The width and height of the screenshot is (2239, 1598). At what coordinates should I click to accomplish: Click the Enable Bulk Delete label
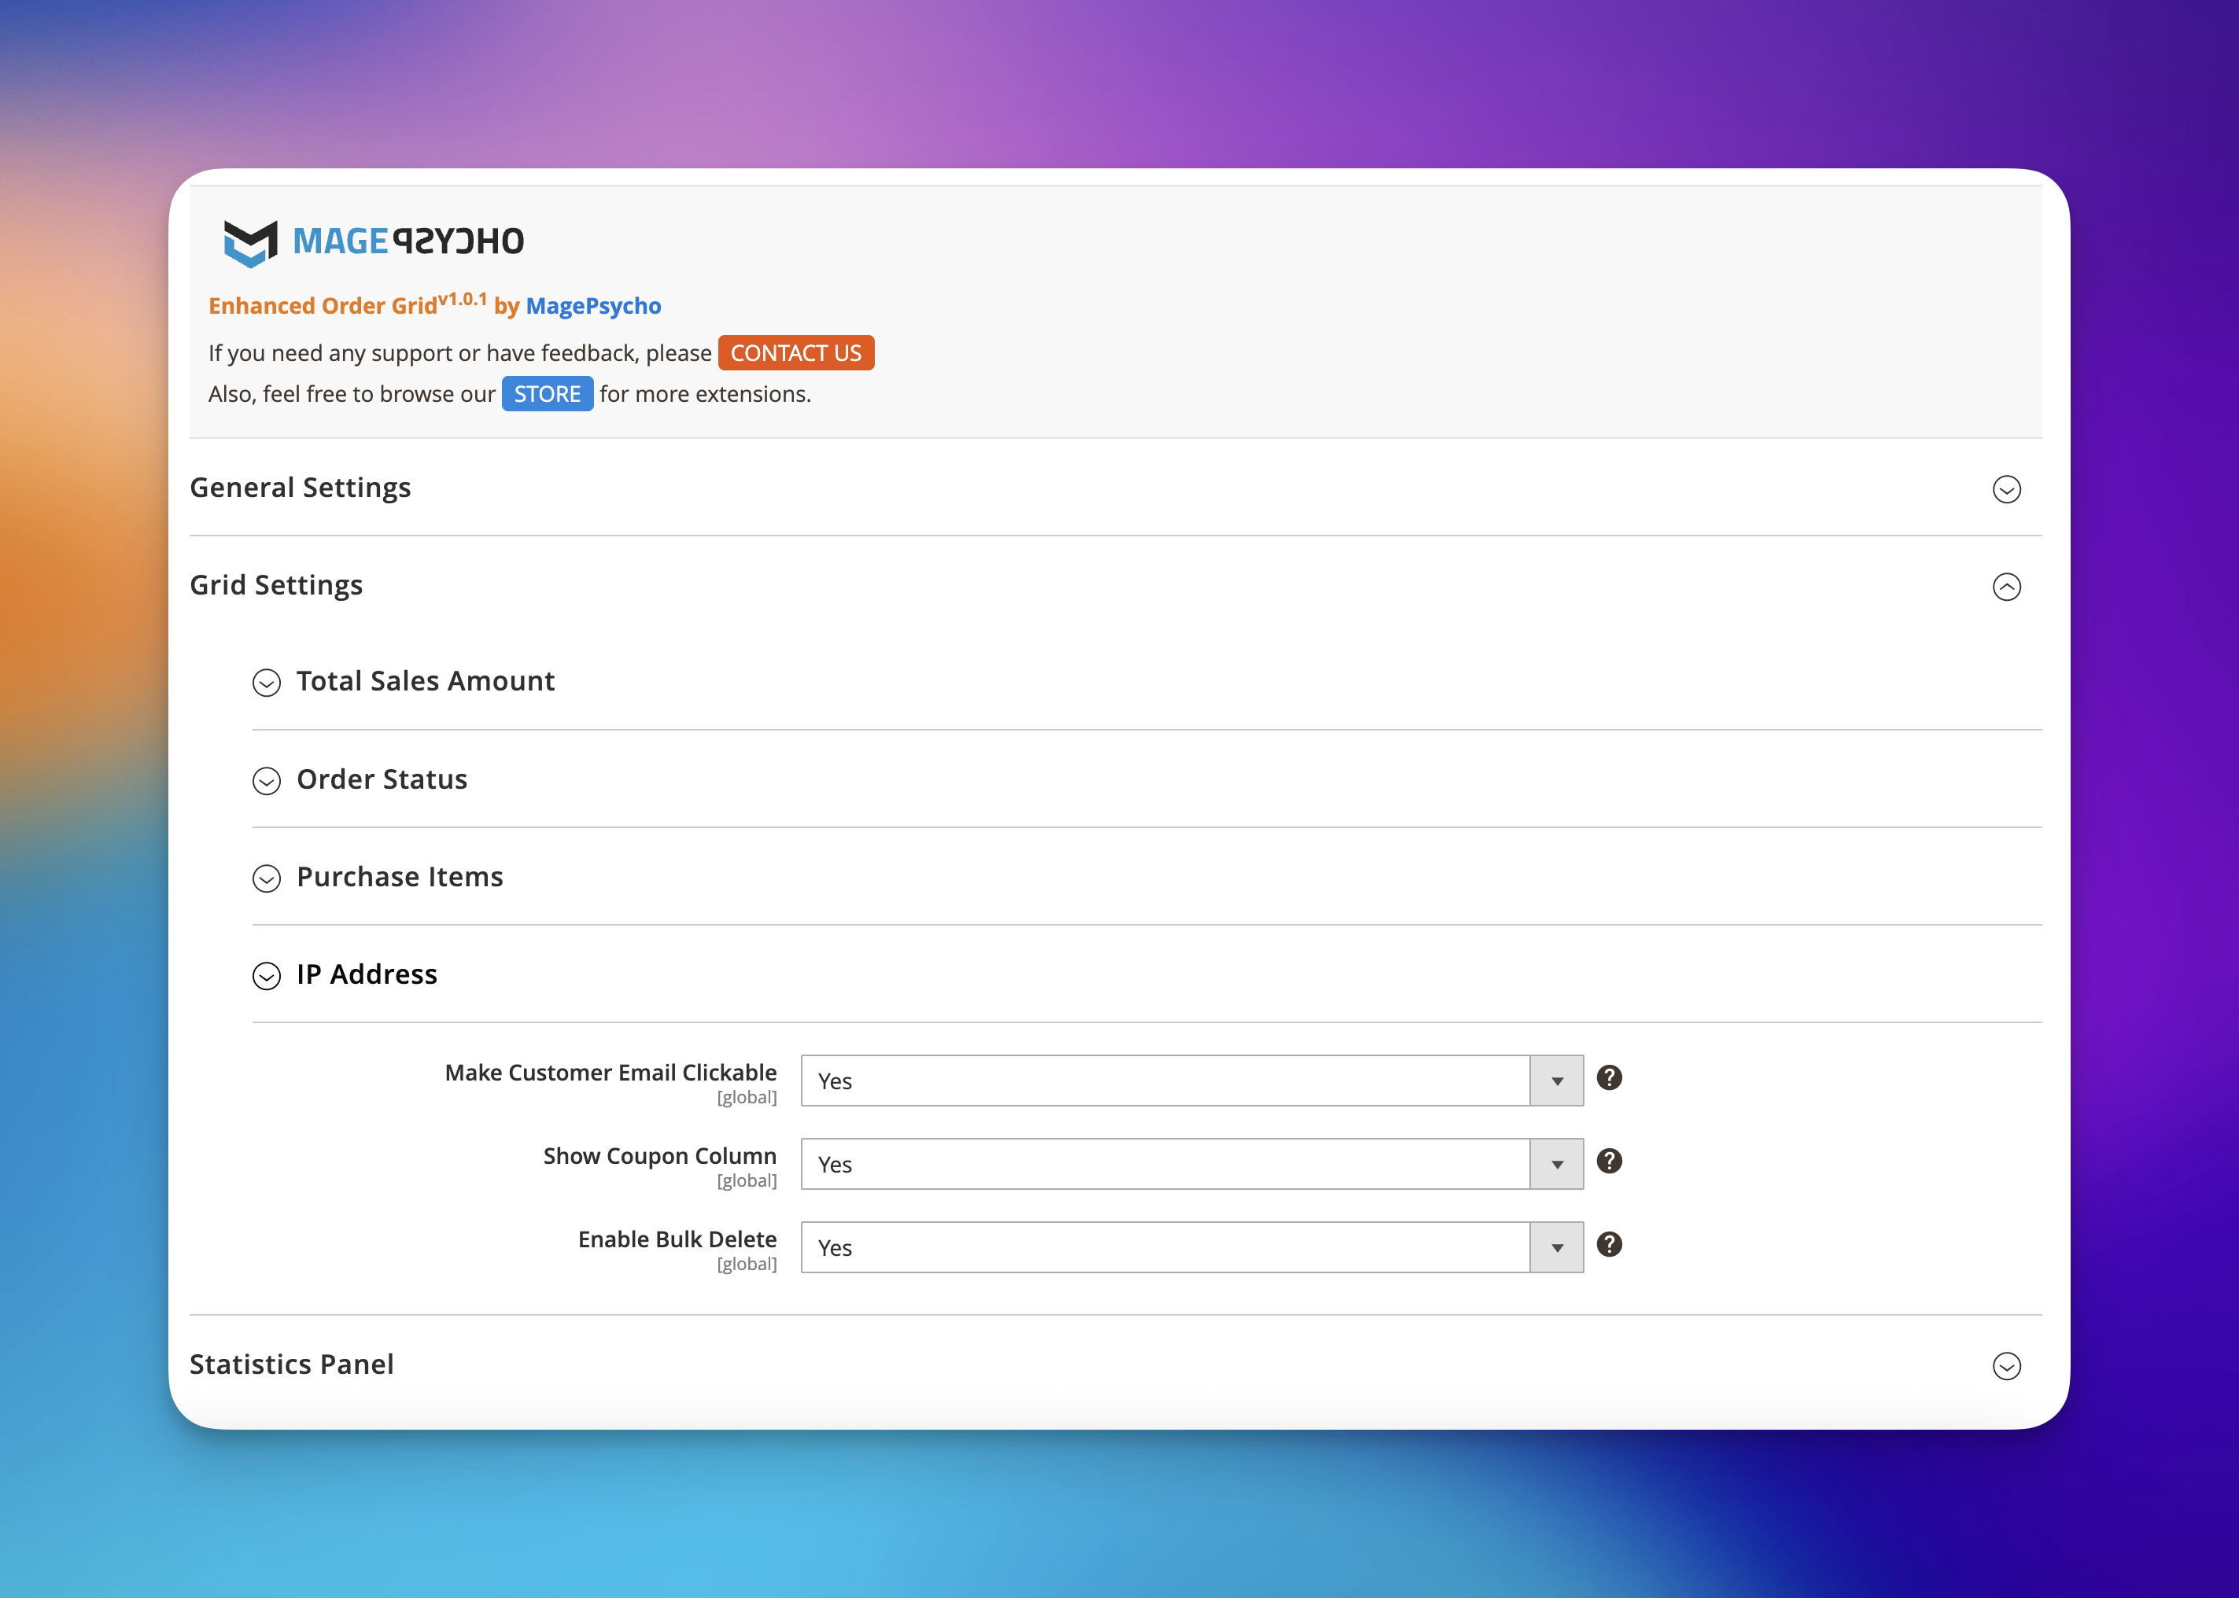(677, 1240)
